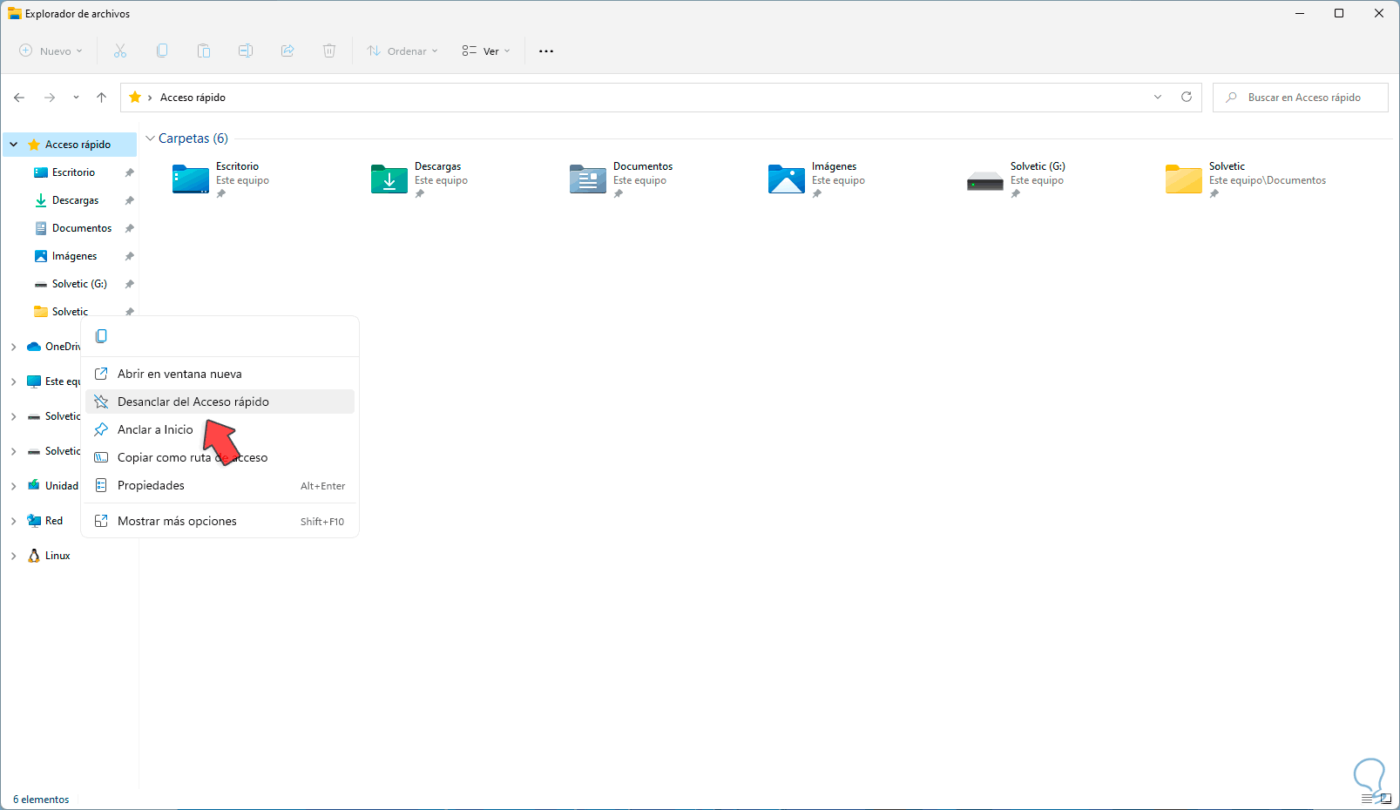Open the recent locations dropdown arrow
Screen dimensions: 1400x810
(x=76, y=98)
